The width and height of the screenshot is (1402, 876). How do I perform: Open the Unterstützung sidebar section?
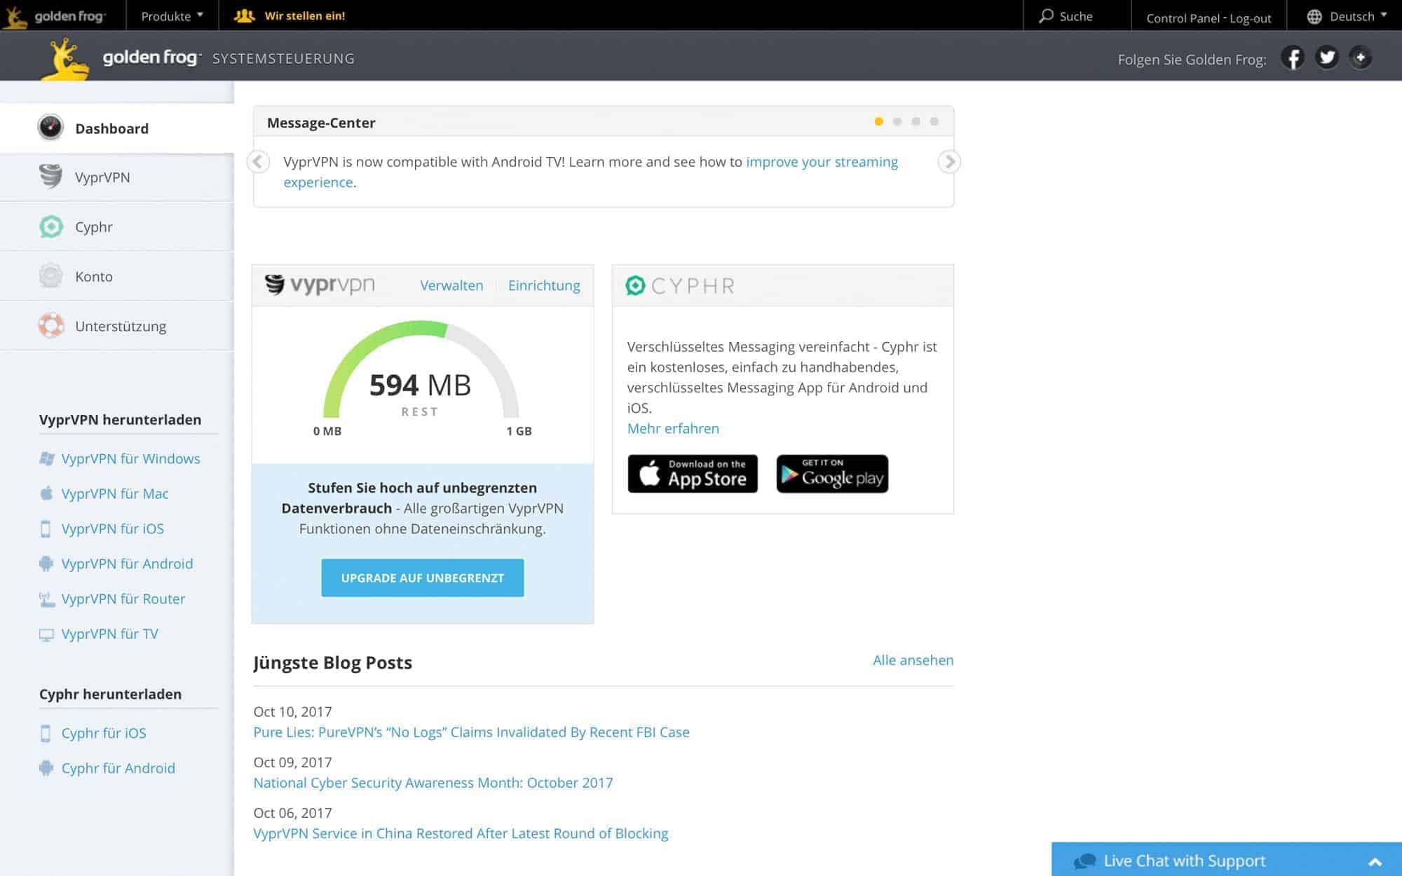pyautogui.click(x=117, y=326)
